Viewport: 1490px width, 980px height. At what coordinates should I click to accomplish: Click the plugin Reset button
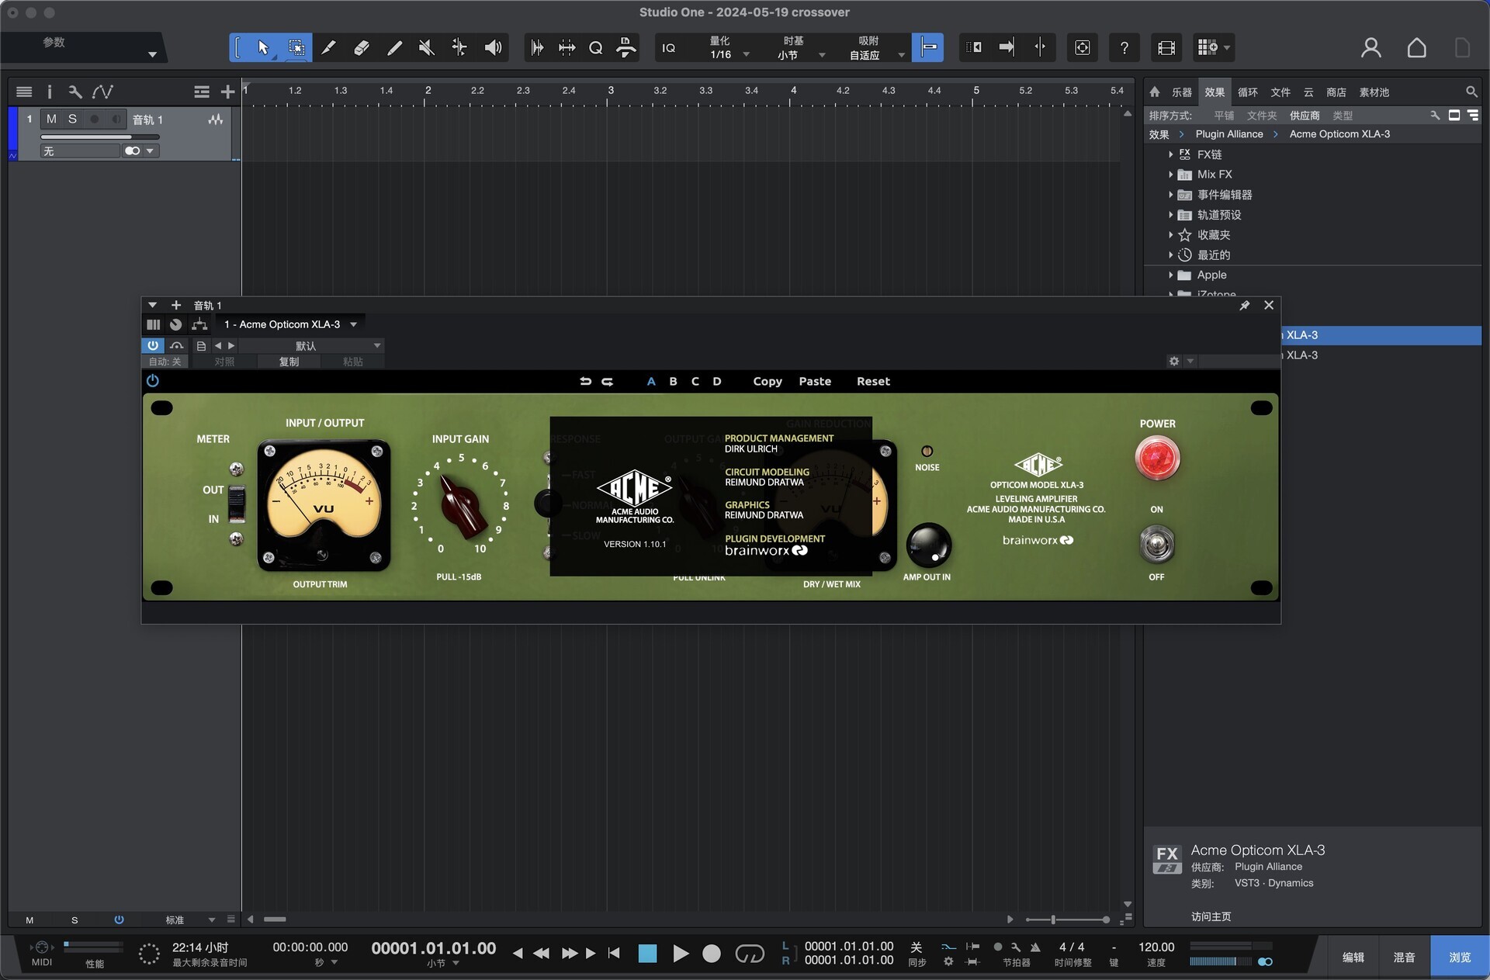coord(873,381)
